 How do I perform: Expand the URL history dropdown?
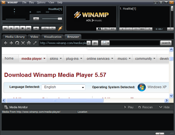pos(89,43)
